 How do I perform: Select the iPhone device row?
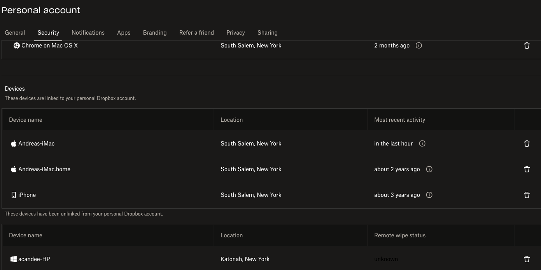pyautogui.click(x=27, y=195)
